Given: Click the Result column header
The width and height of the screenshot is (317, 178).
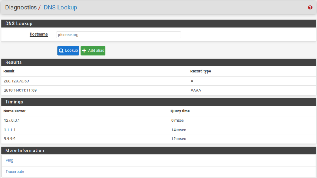Looking at the screenshot, I should 9,71.
